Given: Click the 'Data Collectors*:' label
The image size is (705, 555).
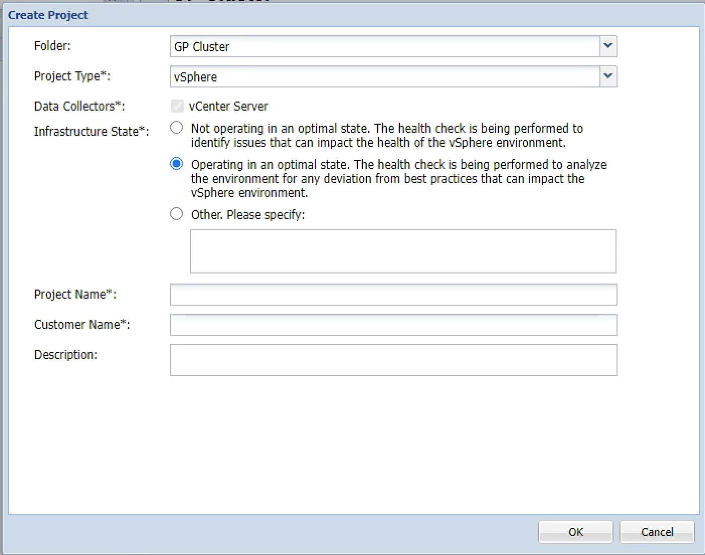Looking at the screenshot, I should tap(79, 106).
